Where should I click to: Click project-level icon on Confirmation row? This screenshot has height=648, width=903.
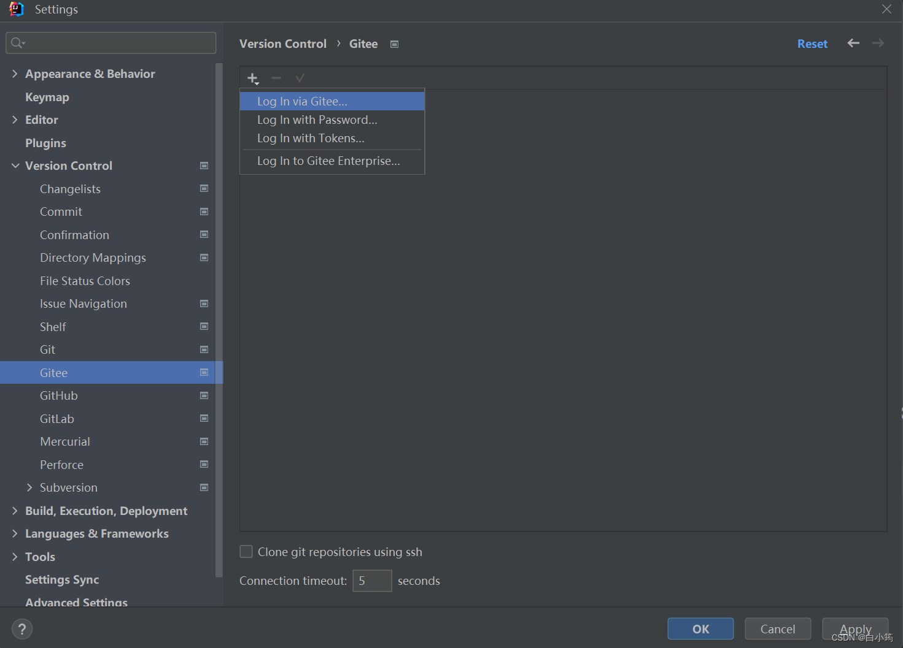click(x=204, y=235)
